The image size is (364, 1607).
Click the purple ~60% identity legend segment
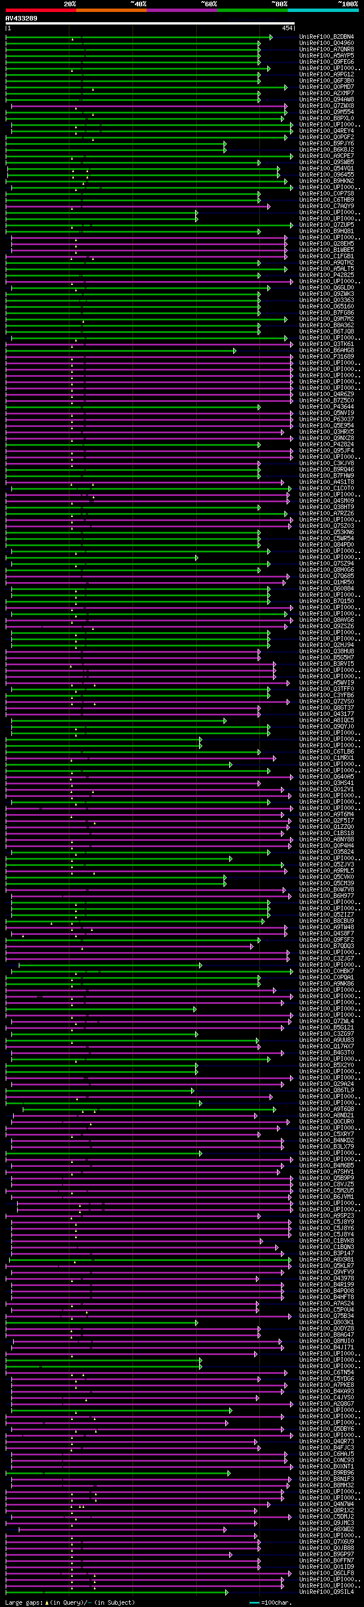pyautogui.click(x=183, y=10)
